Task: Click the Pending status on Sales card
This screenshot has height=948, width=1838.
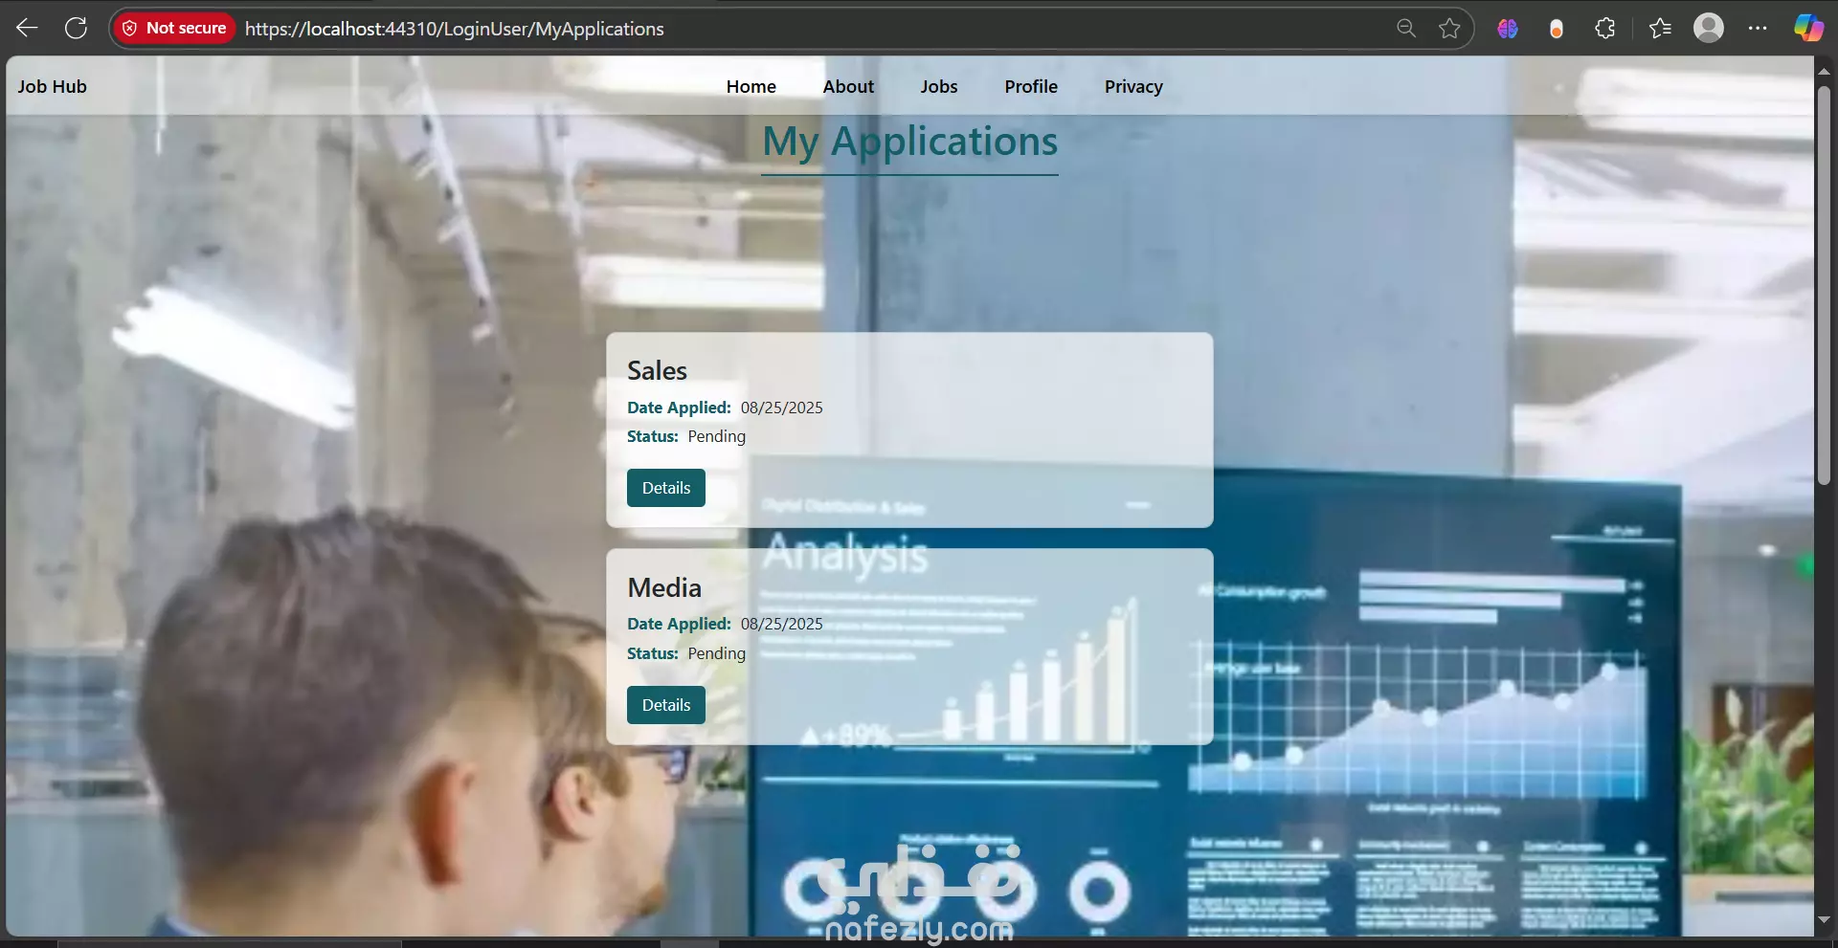Action: pos(717,437)
